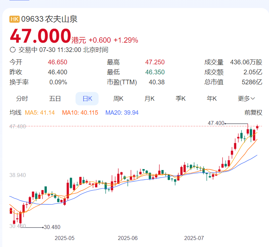Expand the 更多 chart options dropdown
269x247 pixels.
tap(246, 99)
